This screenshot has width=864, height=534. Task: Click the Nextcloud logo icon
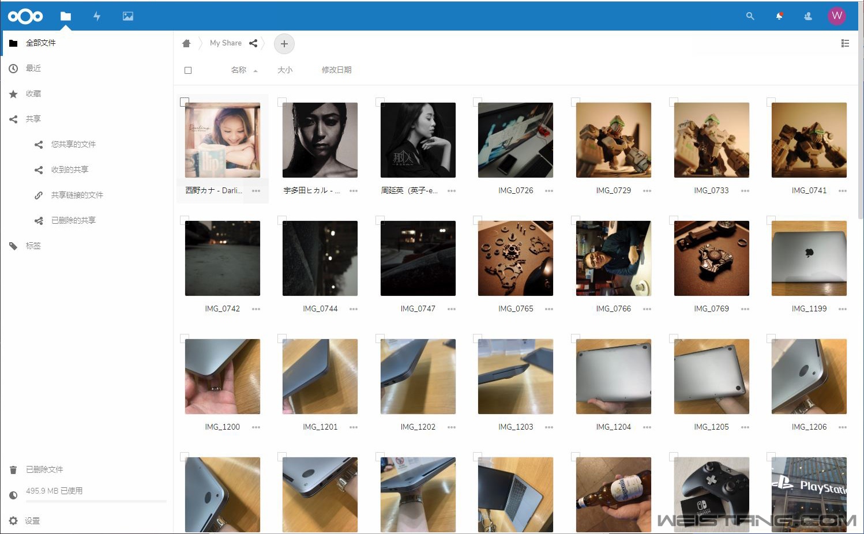(x=25, y=16)
